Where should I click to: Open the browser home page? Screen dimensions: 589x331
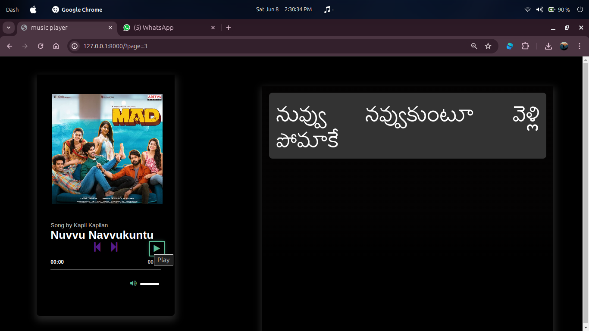[x=56, y=46]
